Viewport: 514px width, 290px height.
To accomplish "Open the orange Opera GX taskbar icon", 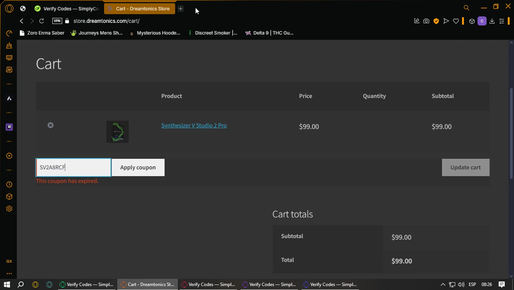I will pos(35,285).
